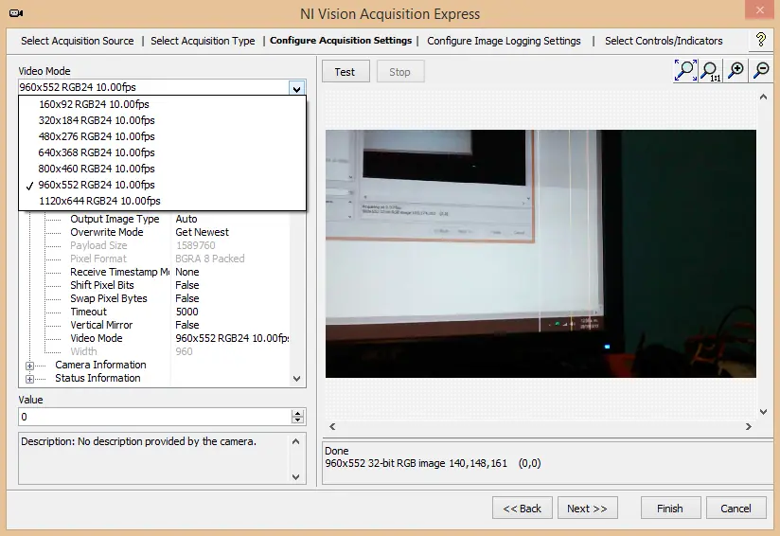
Task: Click the Test button
Action: (346, 72)
